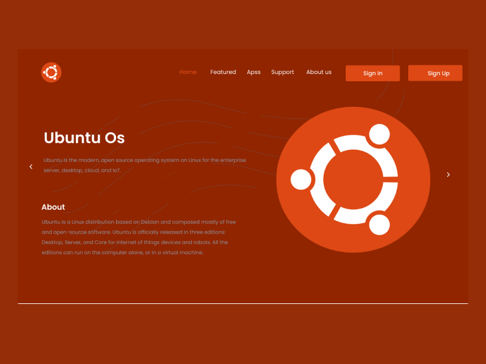Click paragraph starting 'Ubuntu is the modern'
The height and width of the screenshot is (364, 486).
pyautogui.click(x=145, y=165)
